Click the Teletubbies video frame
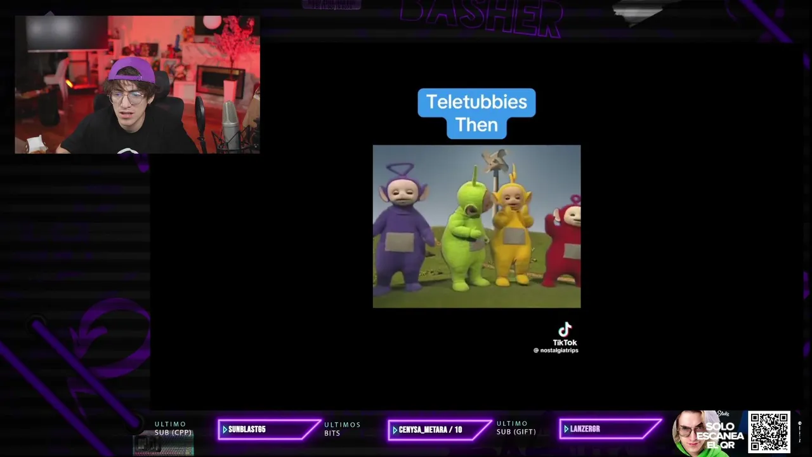The width and height of the screenshot is (812, 457). 476,227
